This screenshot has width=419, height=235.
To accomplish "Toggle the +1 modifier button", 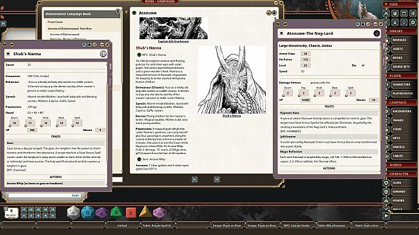I will [x=24, y=209].
